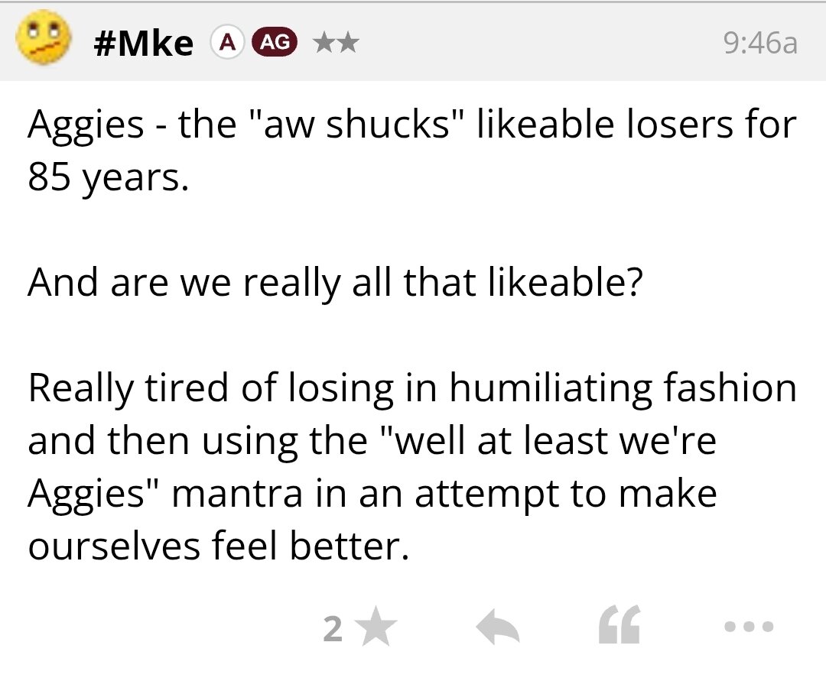The image size is (826, 681).
Task: Click the 9:46a timestamp
Action: click(760, 44)
